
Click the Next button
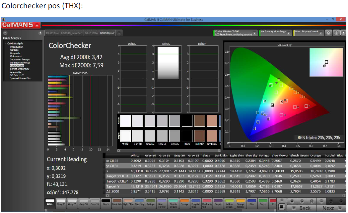(x=328, y=208)
